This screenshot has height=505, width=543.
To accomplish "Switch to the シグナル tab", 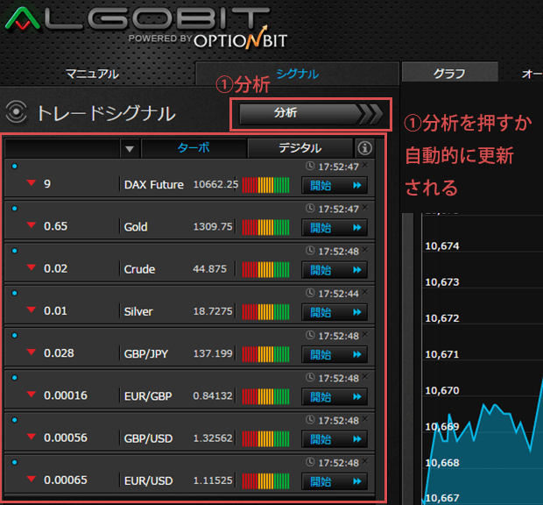I will [297, 74].
